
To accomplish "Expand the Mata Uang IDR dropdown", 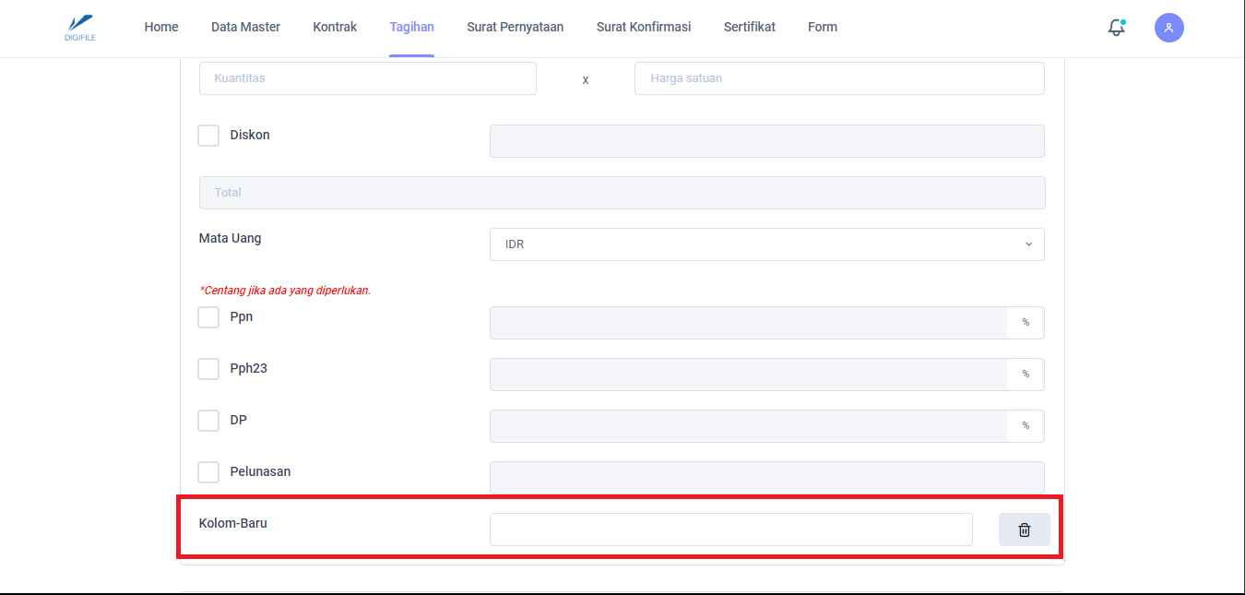I will click(x=766, y=244).
